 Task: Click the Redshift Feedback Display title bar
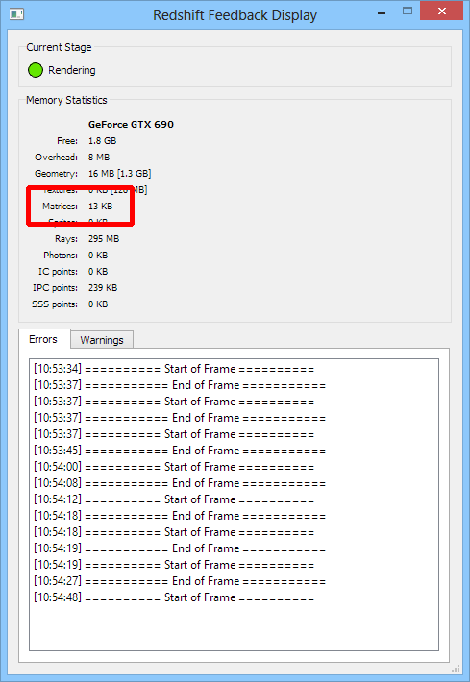click(235, 15)
